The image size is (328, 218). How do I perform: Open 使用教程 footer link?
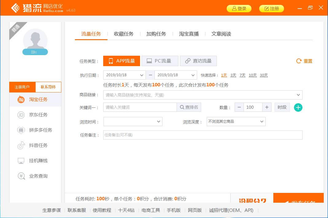102,210
